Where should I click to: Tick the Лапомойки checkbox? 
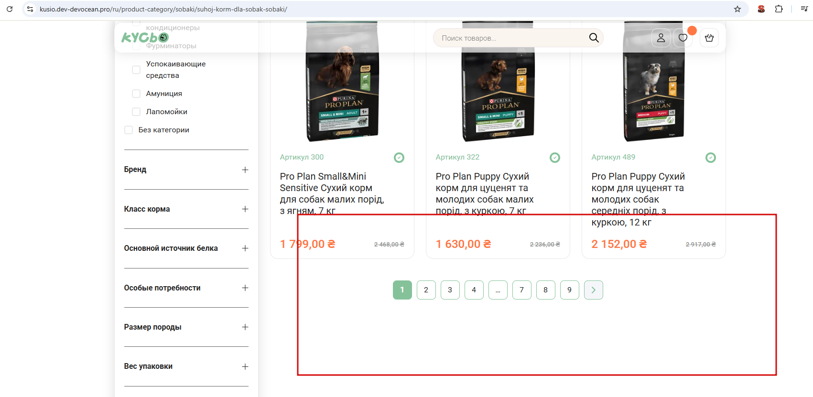pos(136,112)
